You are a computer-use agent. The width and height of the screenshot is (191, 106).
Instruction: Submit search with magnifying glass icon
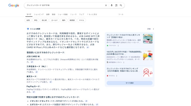pyautogui.click(x=121, y=5)
